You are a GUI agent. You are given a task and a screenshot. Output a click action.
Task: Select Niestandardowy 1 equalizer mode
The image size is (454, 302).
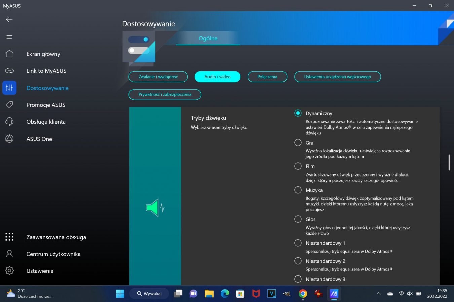pos(298,243)
